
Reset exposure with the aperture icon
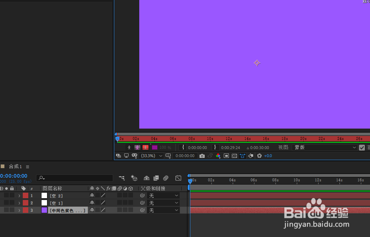click(259, 156)
